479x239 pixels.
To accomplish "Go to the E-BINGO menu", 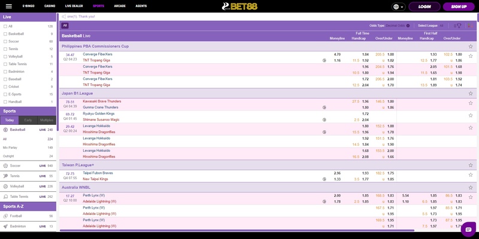I will coord(28,6).
